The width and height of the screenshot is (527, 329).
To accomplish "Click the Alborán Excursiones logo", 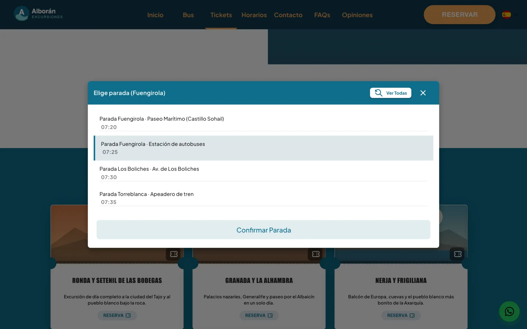I will tap(38, 14).
